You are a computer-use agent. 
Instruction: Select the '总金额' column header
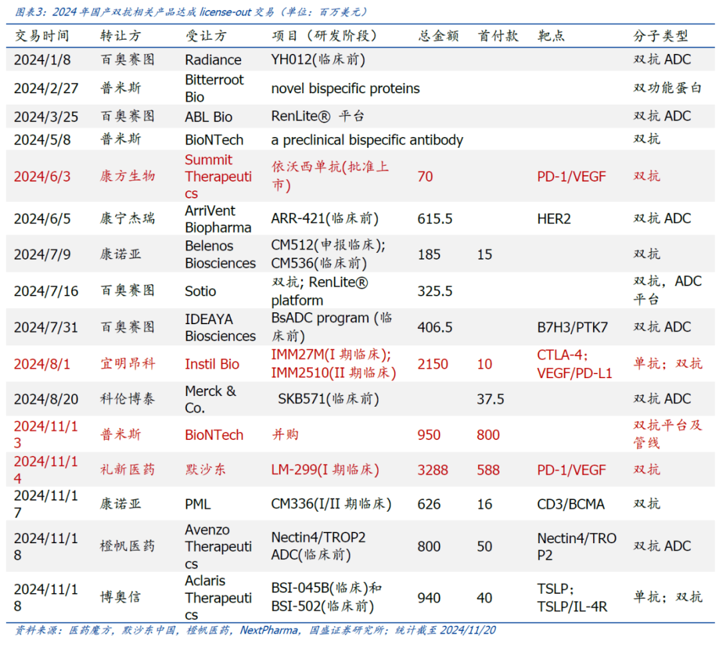point(438,36)
